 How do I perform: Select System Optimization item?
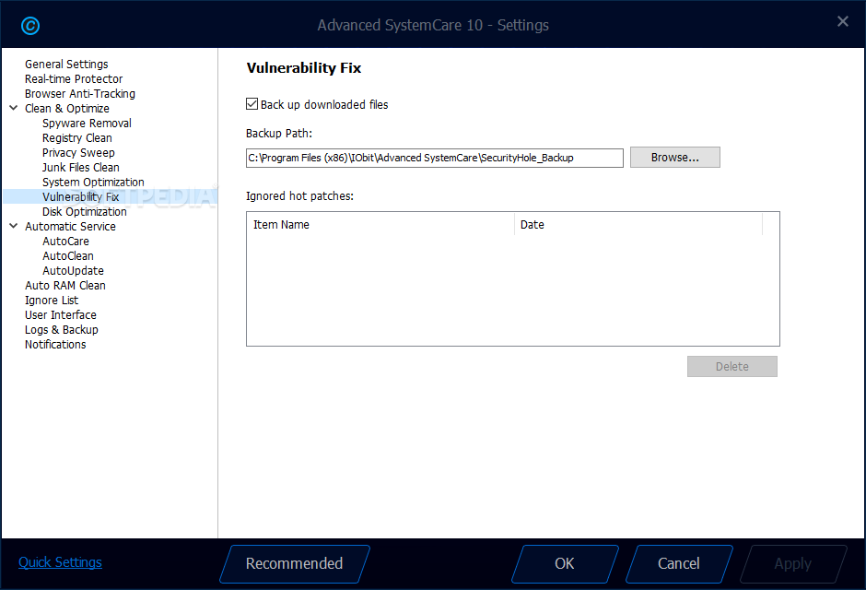93,183
